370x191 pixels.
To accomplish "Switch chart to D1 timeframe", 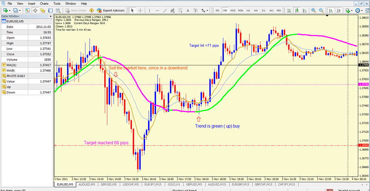I will [x=263, y=10].
